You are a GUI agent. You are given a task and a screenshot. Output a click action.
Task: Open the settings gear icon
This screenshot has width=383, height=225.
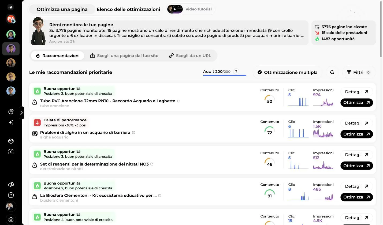coord(11,220)
